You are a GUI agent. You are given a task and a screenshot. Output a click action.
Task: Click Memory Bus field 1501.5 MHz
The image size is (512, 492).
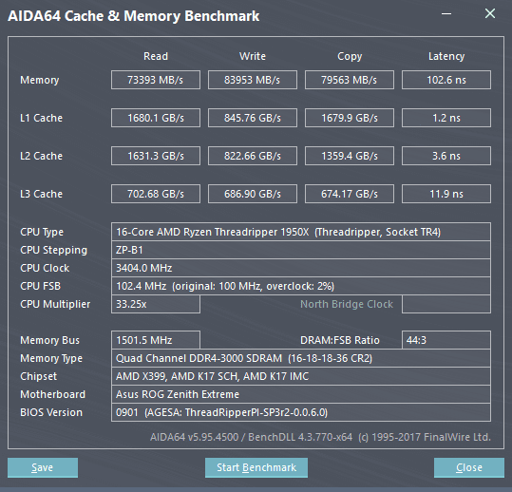(156, 340)
